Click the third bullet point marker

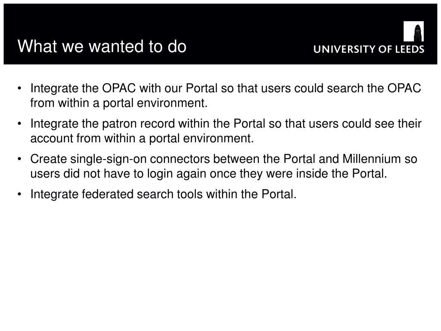pyautogui.click(x=19, y=159)
